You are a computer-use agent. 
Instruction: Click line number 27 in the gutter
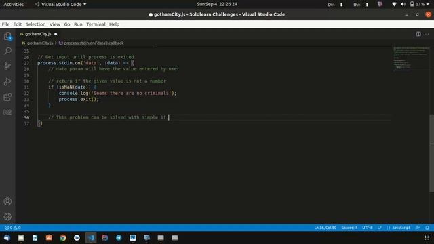[x=26, y=63]
